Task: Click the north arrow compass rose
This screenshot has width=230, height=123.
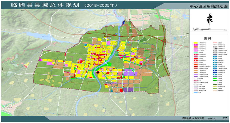Action: pos(209,19)
